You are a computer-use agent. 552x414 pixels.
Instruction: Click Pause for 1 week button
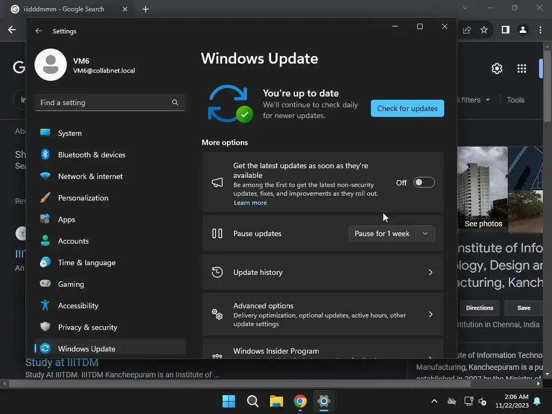click(x=382, y=233)
